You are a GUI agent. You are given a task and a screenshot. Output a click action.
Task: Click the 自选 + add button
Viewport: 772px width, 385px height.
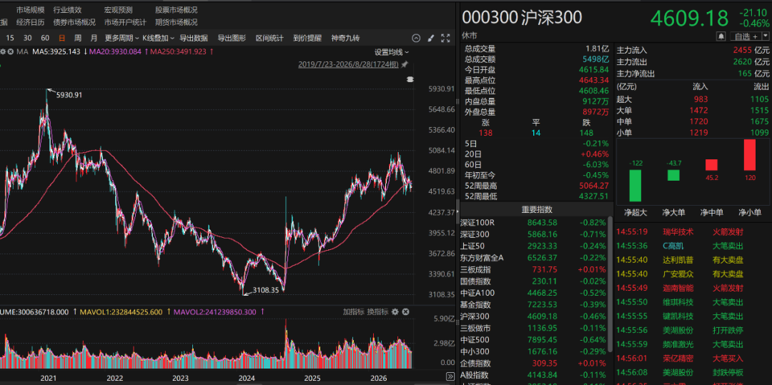(x=746, y=36)
